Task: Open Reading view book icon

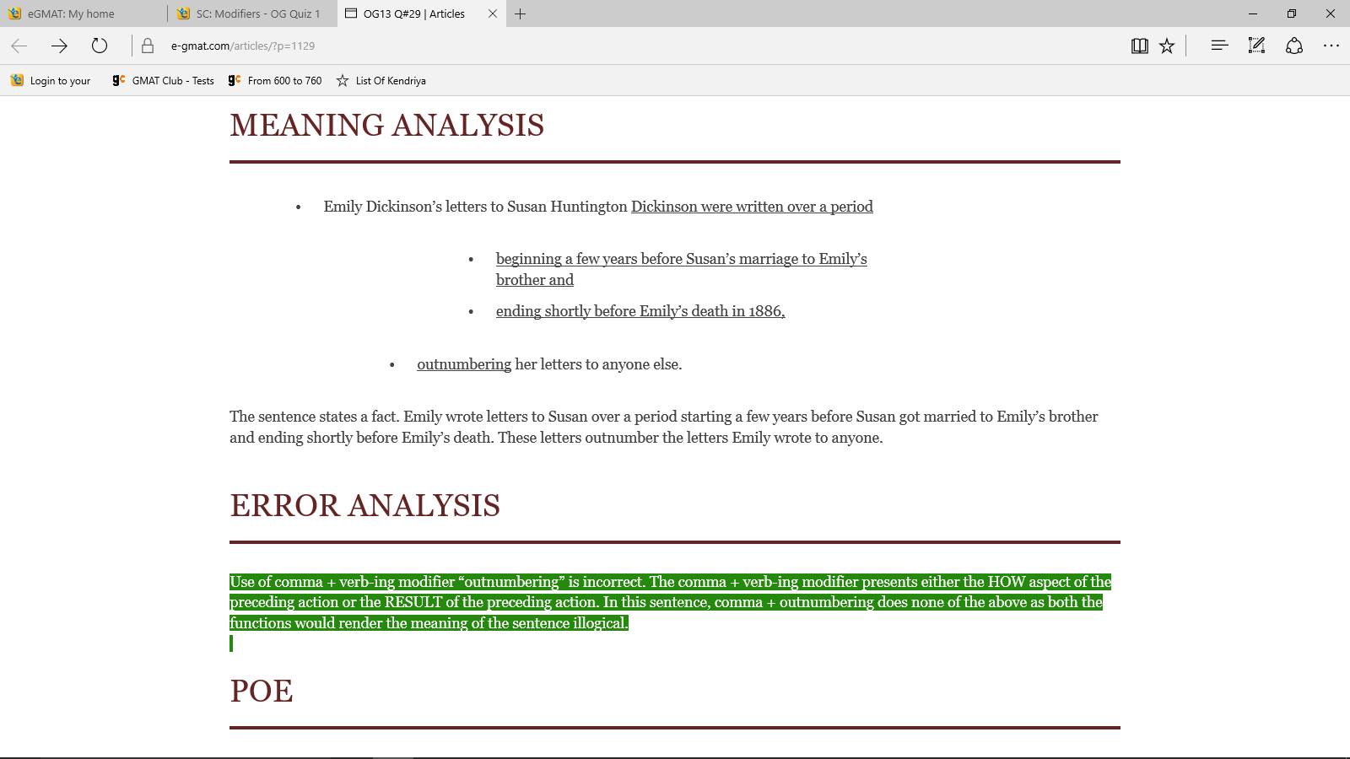Action: click(x=1139, y=46)
